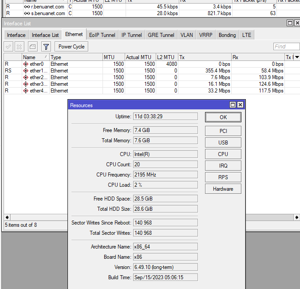Close the Resources dialog window
Image resolution: width=300 pixels, height=289 pixels.
(x=240, y=105)
